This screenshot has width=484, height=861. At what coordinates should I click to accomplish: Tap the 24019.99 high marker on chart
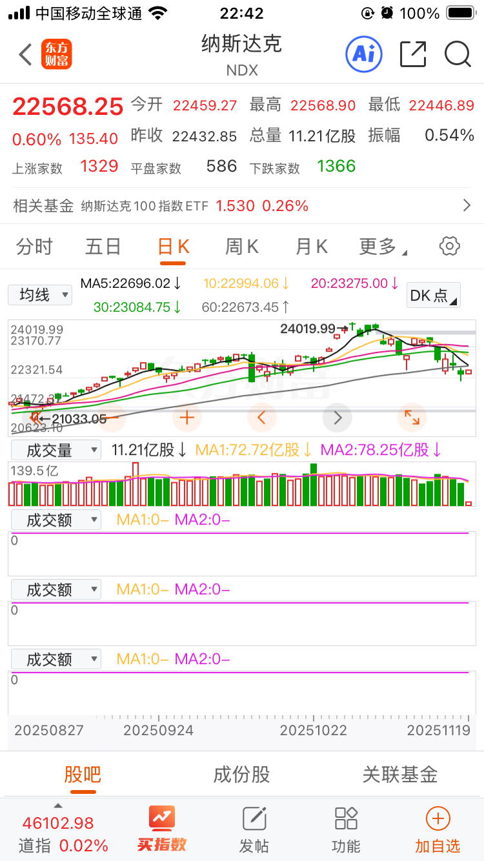click(308, 329)
